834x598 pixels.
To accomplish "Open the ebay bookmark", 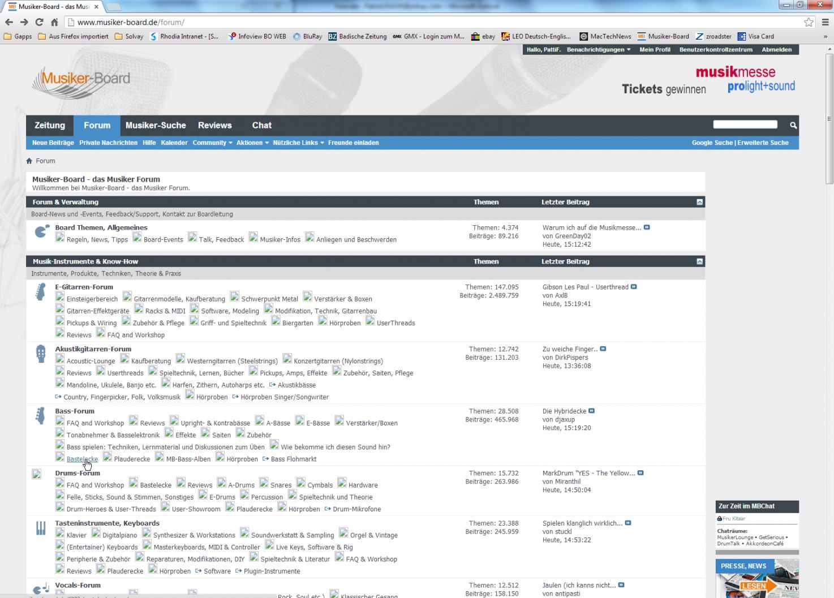I will tap(483, 36).
